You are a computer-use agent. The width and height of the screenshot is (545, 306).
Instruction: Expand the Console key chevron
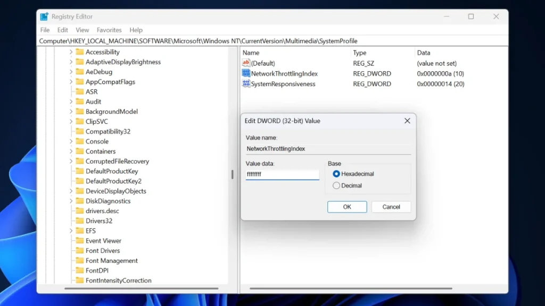coord(71,141)
